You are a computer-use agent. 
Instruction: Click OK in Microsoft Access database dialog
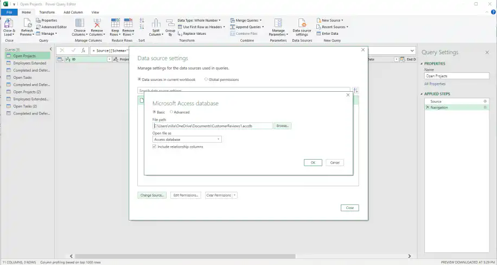click(x=313, y=162)
